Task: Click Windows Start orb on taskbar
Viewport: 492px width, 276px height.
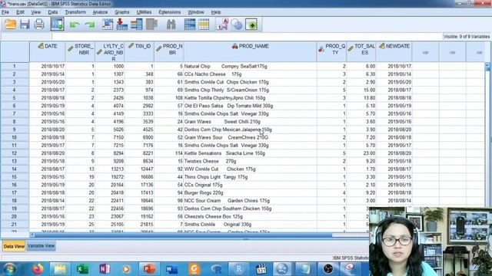Action: tap(10, 269)
